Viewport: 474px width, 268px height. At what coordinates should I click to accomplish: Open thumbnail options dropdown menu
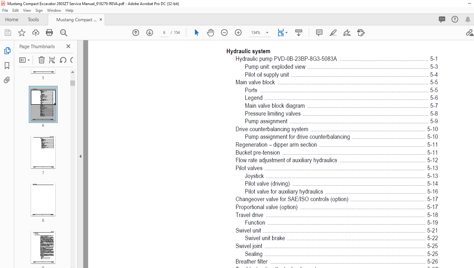pyautogui.click(x=24, y=60)
